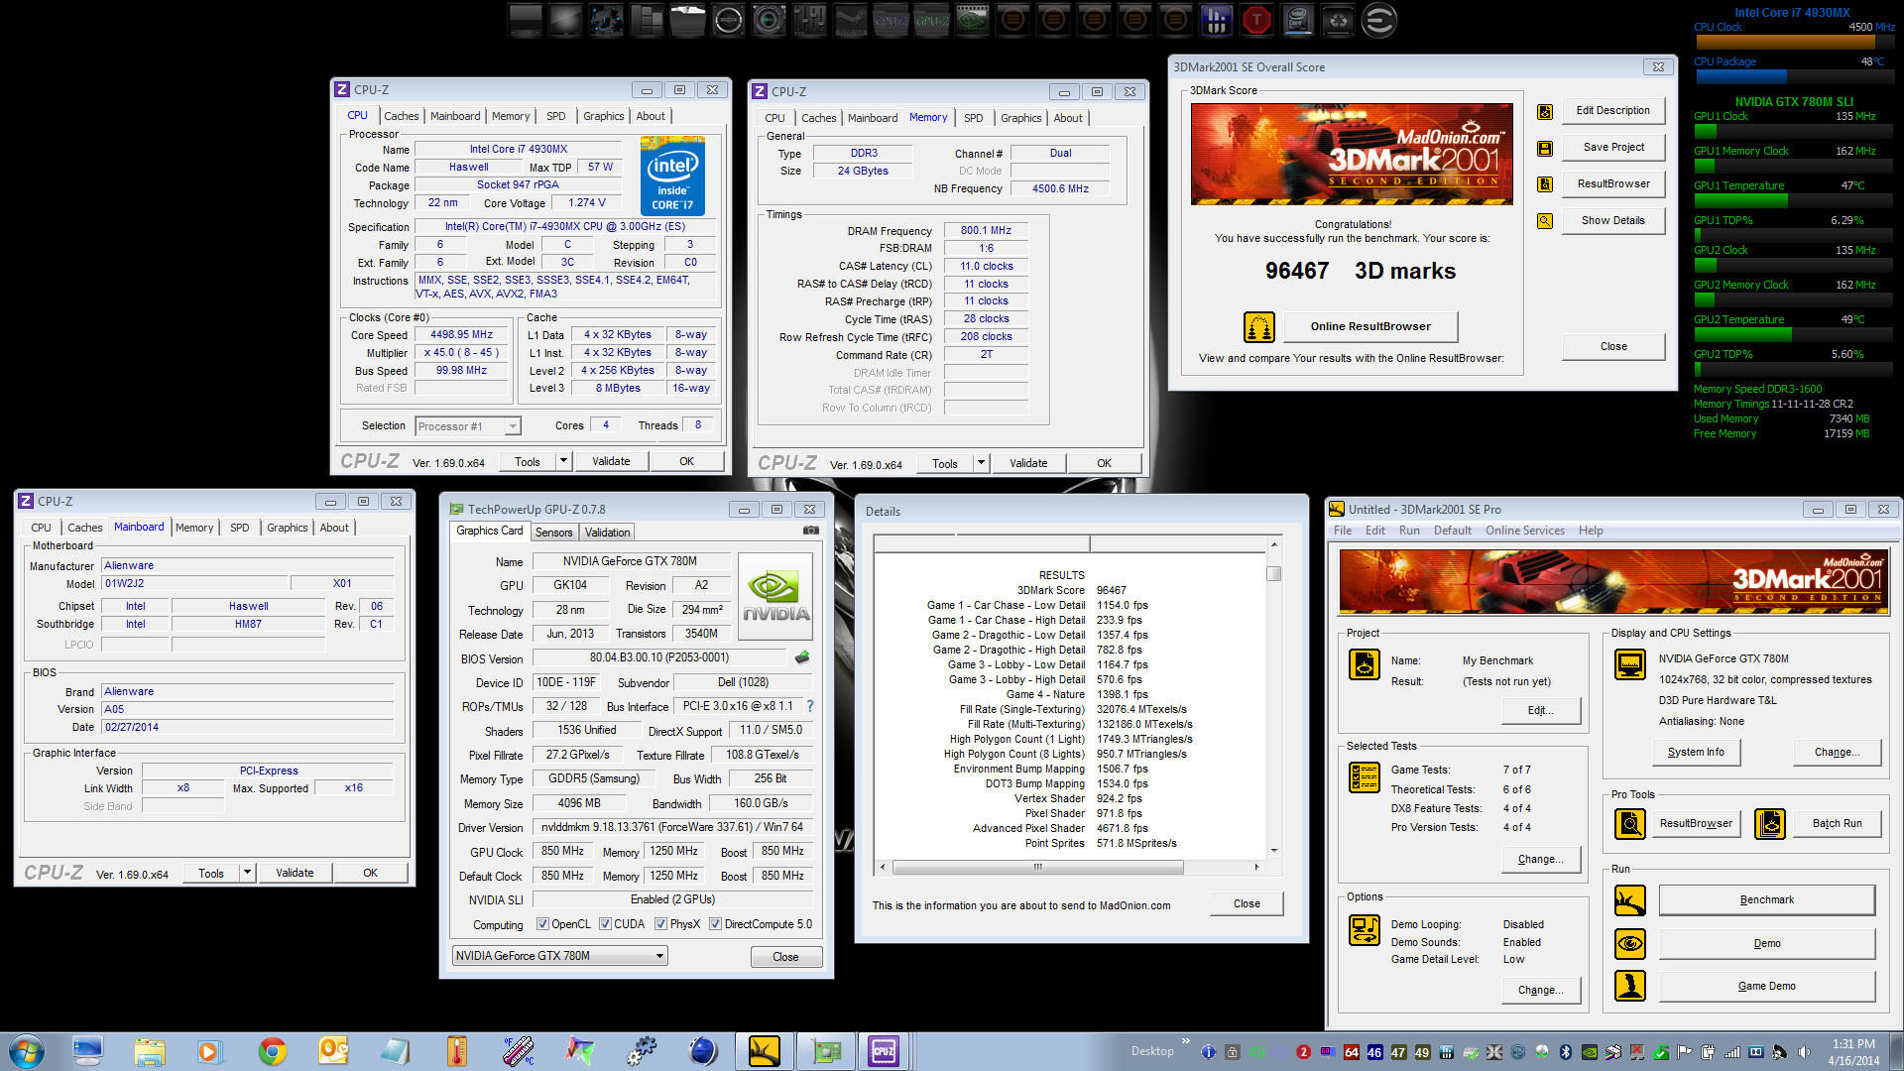The height and width of the screenshot is (1071, 1904).
Task: Toggle the CUDA checkbox in GPU-Z
Action: (x=605, y=924)
